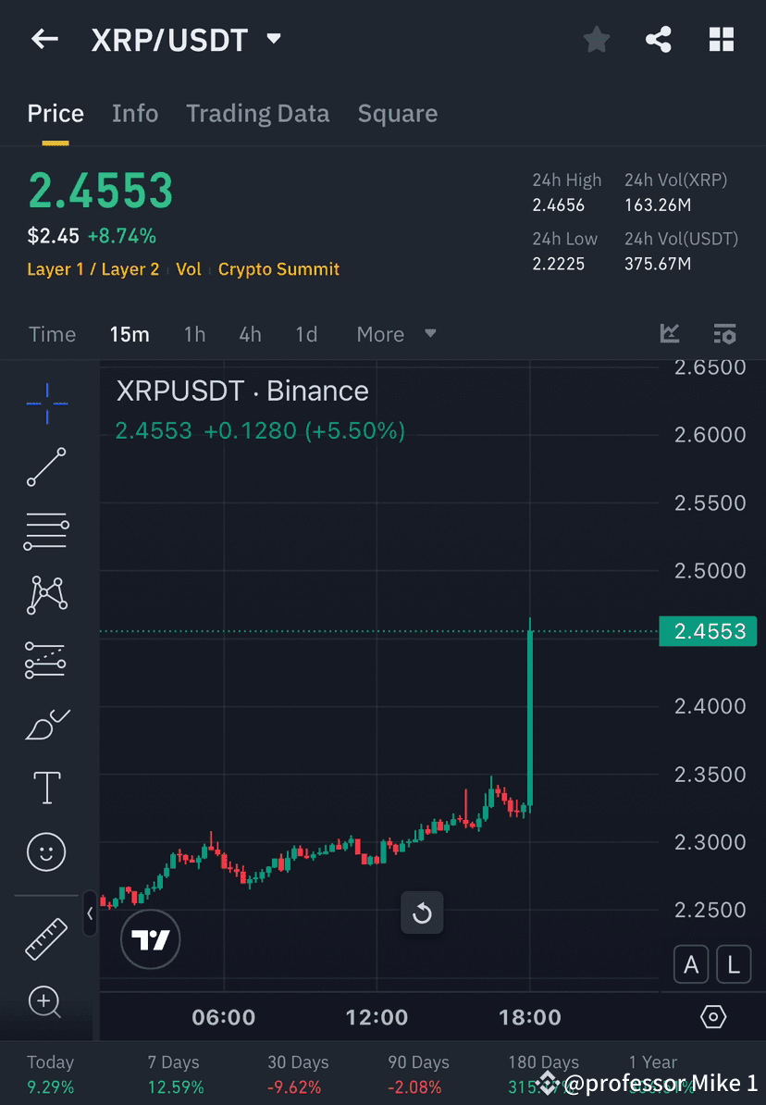The width and height of the screenshot is (766, 1105).
Task: Open the emoji sticker tool
Action: coord(46,851)
